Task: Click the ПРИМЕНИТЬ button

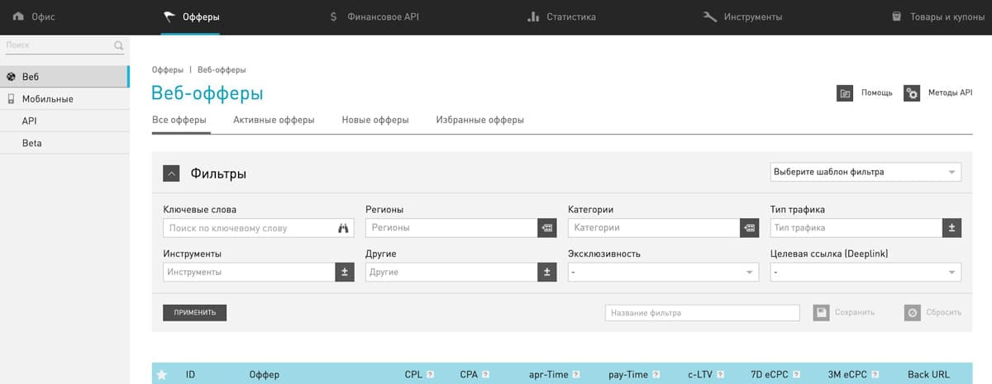Action: 194,313
